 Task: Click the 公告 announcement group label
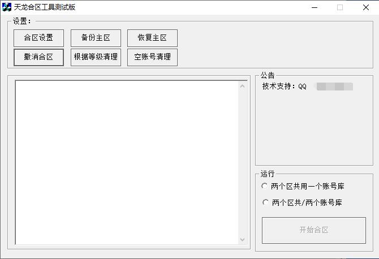pos(268,75)
